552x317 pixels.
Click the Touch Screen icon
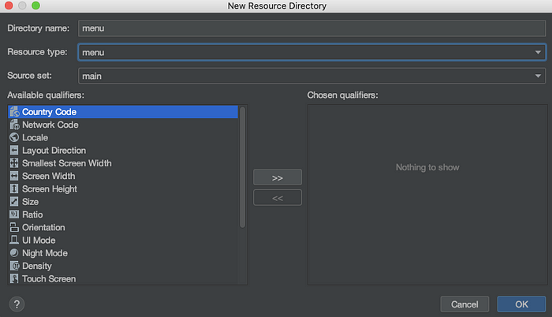(x=14, y=278)
